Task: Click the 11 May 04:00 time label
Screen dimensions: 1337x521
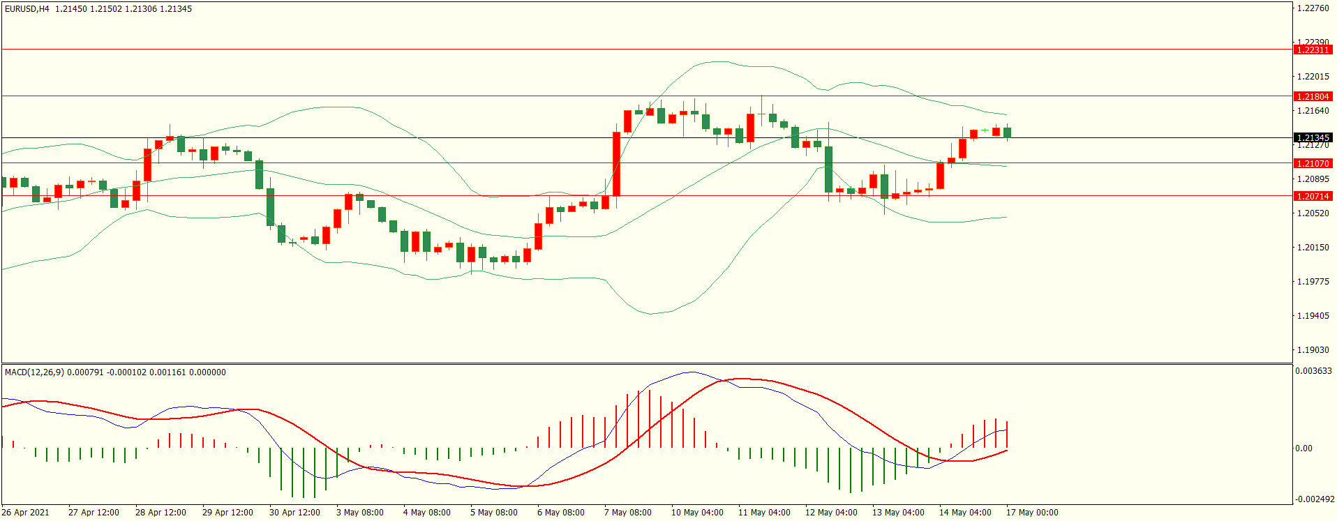Action: (x=764, y=513)
